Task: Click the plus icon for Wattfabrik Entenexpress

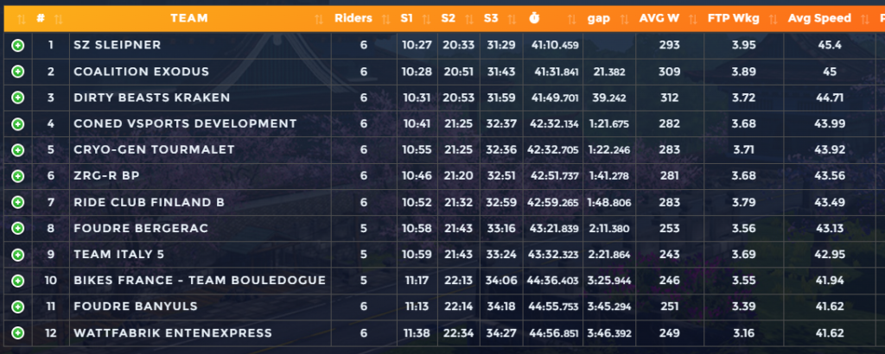Action: pyautogui.click(x=18, y=333)
